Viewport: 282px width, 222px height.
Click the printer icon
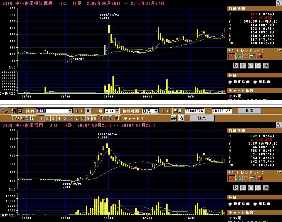click(173, 118)
